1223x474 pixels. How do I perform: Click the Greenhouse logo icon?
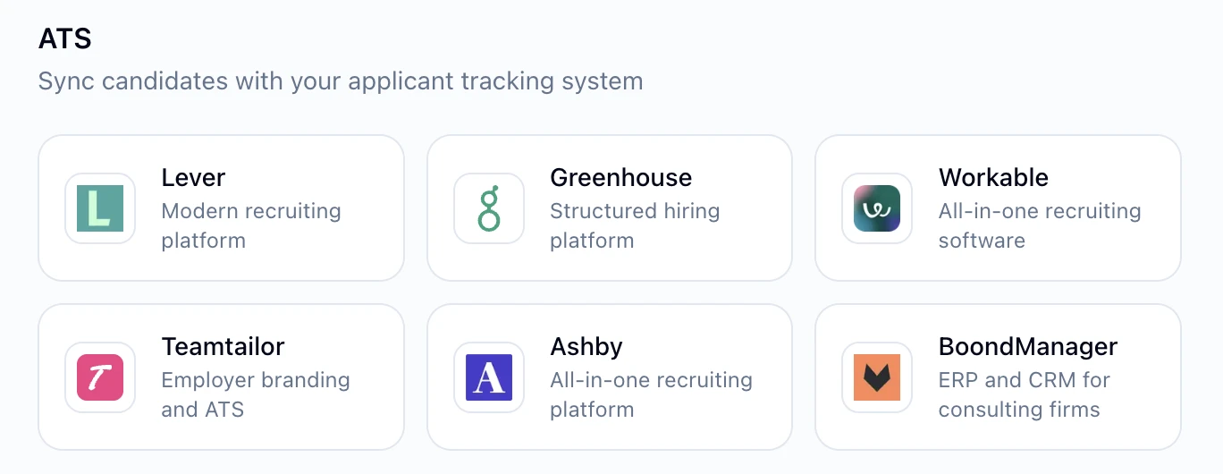(x=489, y=208)
